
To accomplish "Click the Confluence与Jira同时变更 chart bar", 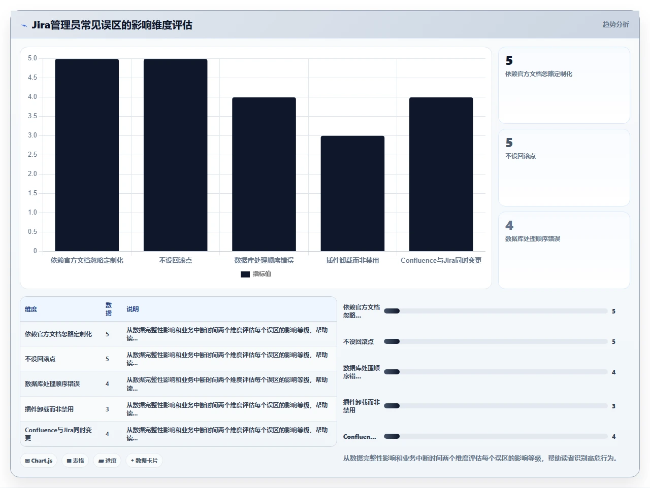I will pos(441,174).
